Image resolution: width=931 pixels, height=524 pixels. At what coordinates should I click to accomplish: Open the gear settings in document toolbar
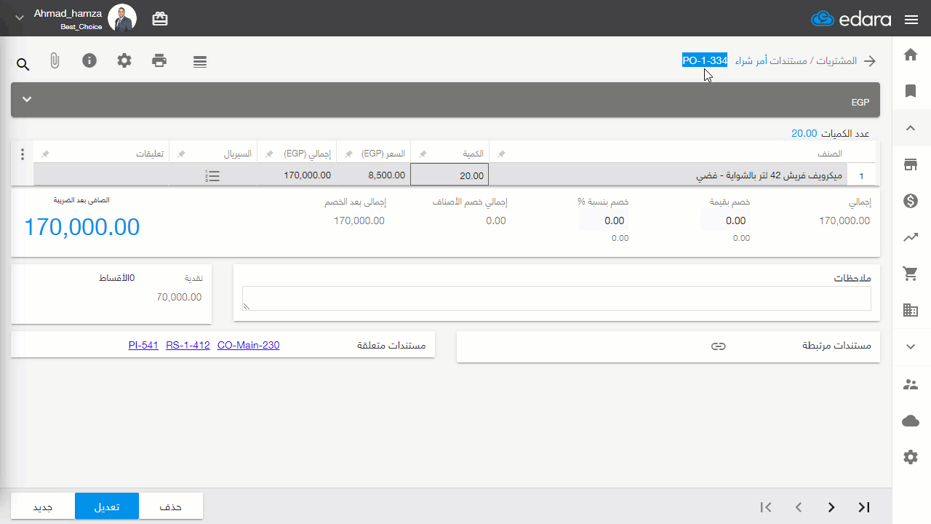tap(124, 60)
